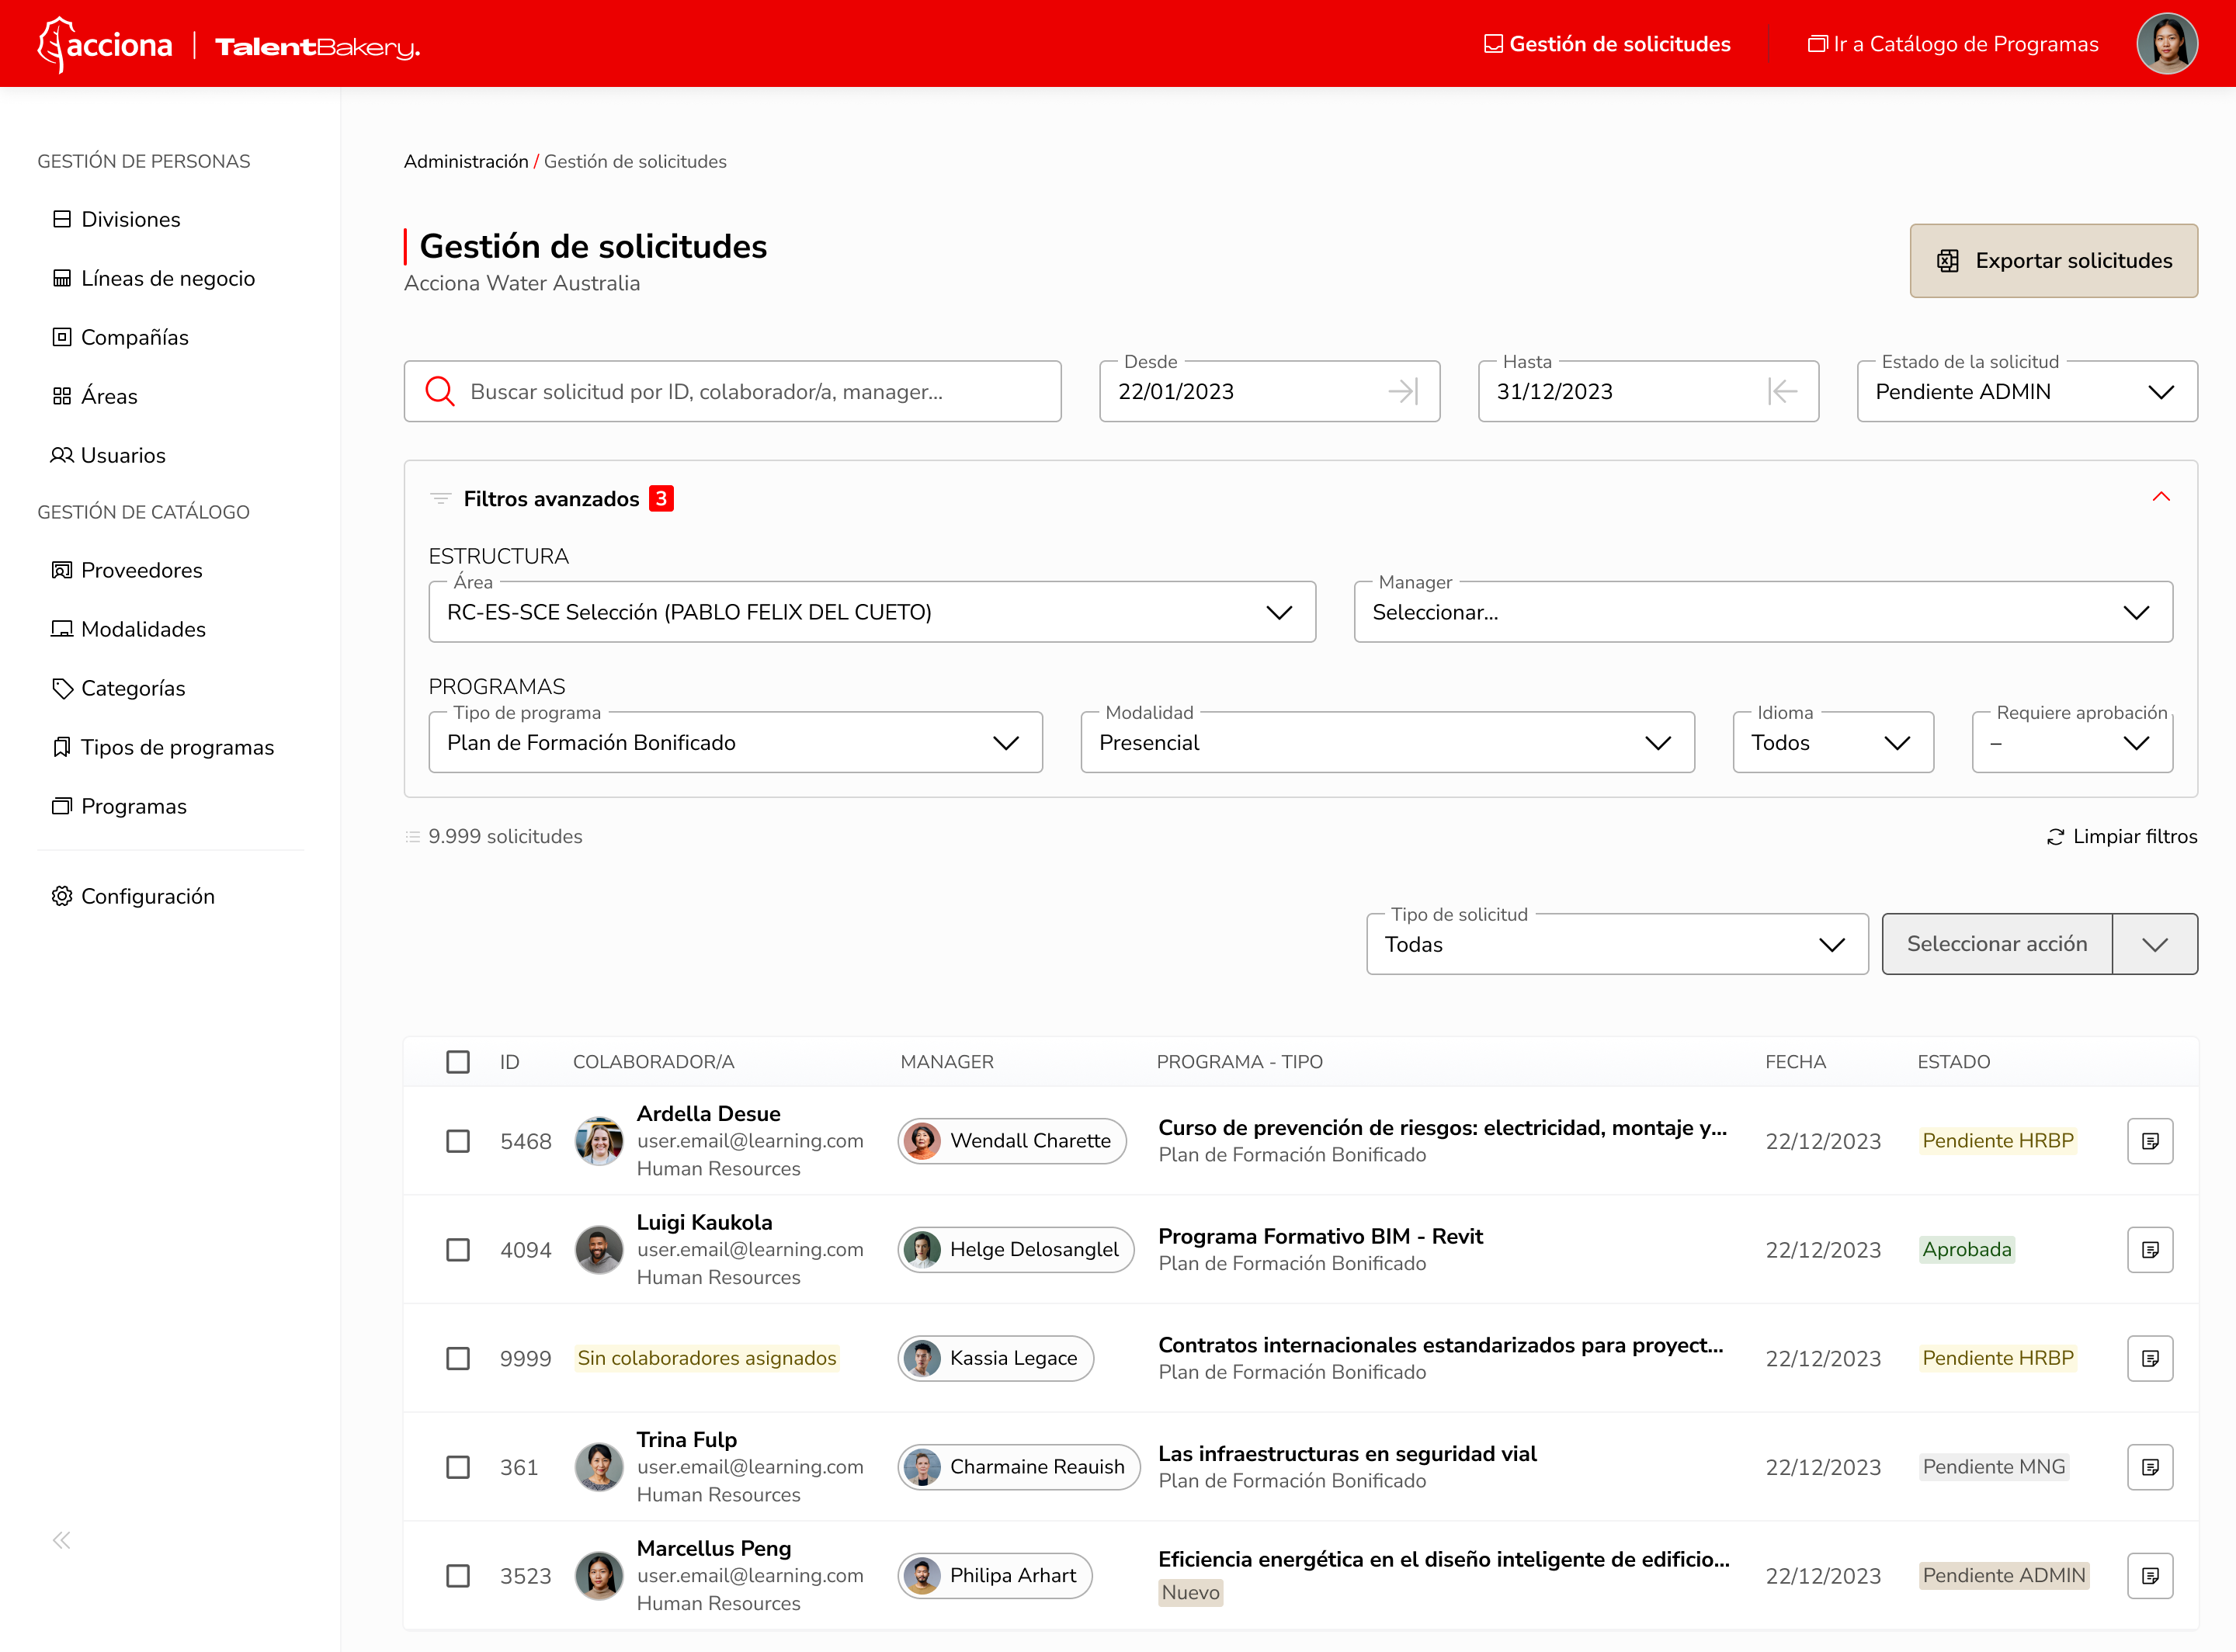Select the checkbox for Trina Fulp's request
This screenshot has width=2236, height=1652.
(458, 1467)
